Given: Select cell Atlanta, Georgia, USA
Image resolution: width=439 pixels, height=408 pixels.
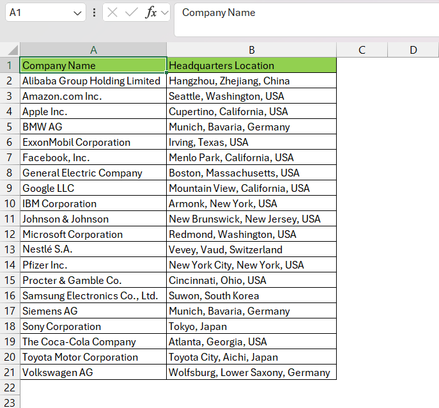Looking at the screenshot, I should pos(251,341).
